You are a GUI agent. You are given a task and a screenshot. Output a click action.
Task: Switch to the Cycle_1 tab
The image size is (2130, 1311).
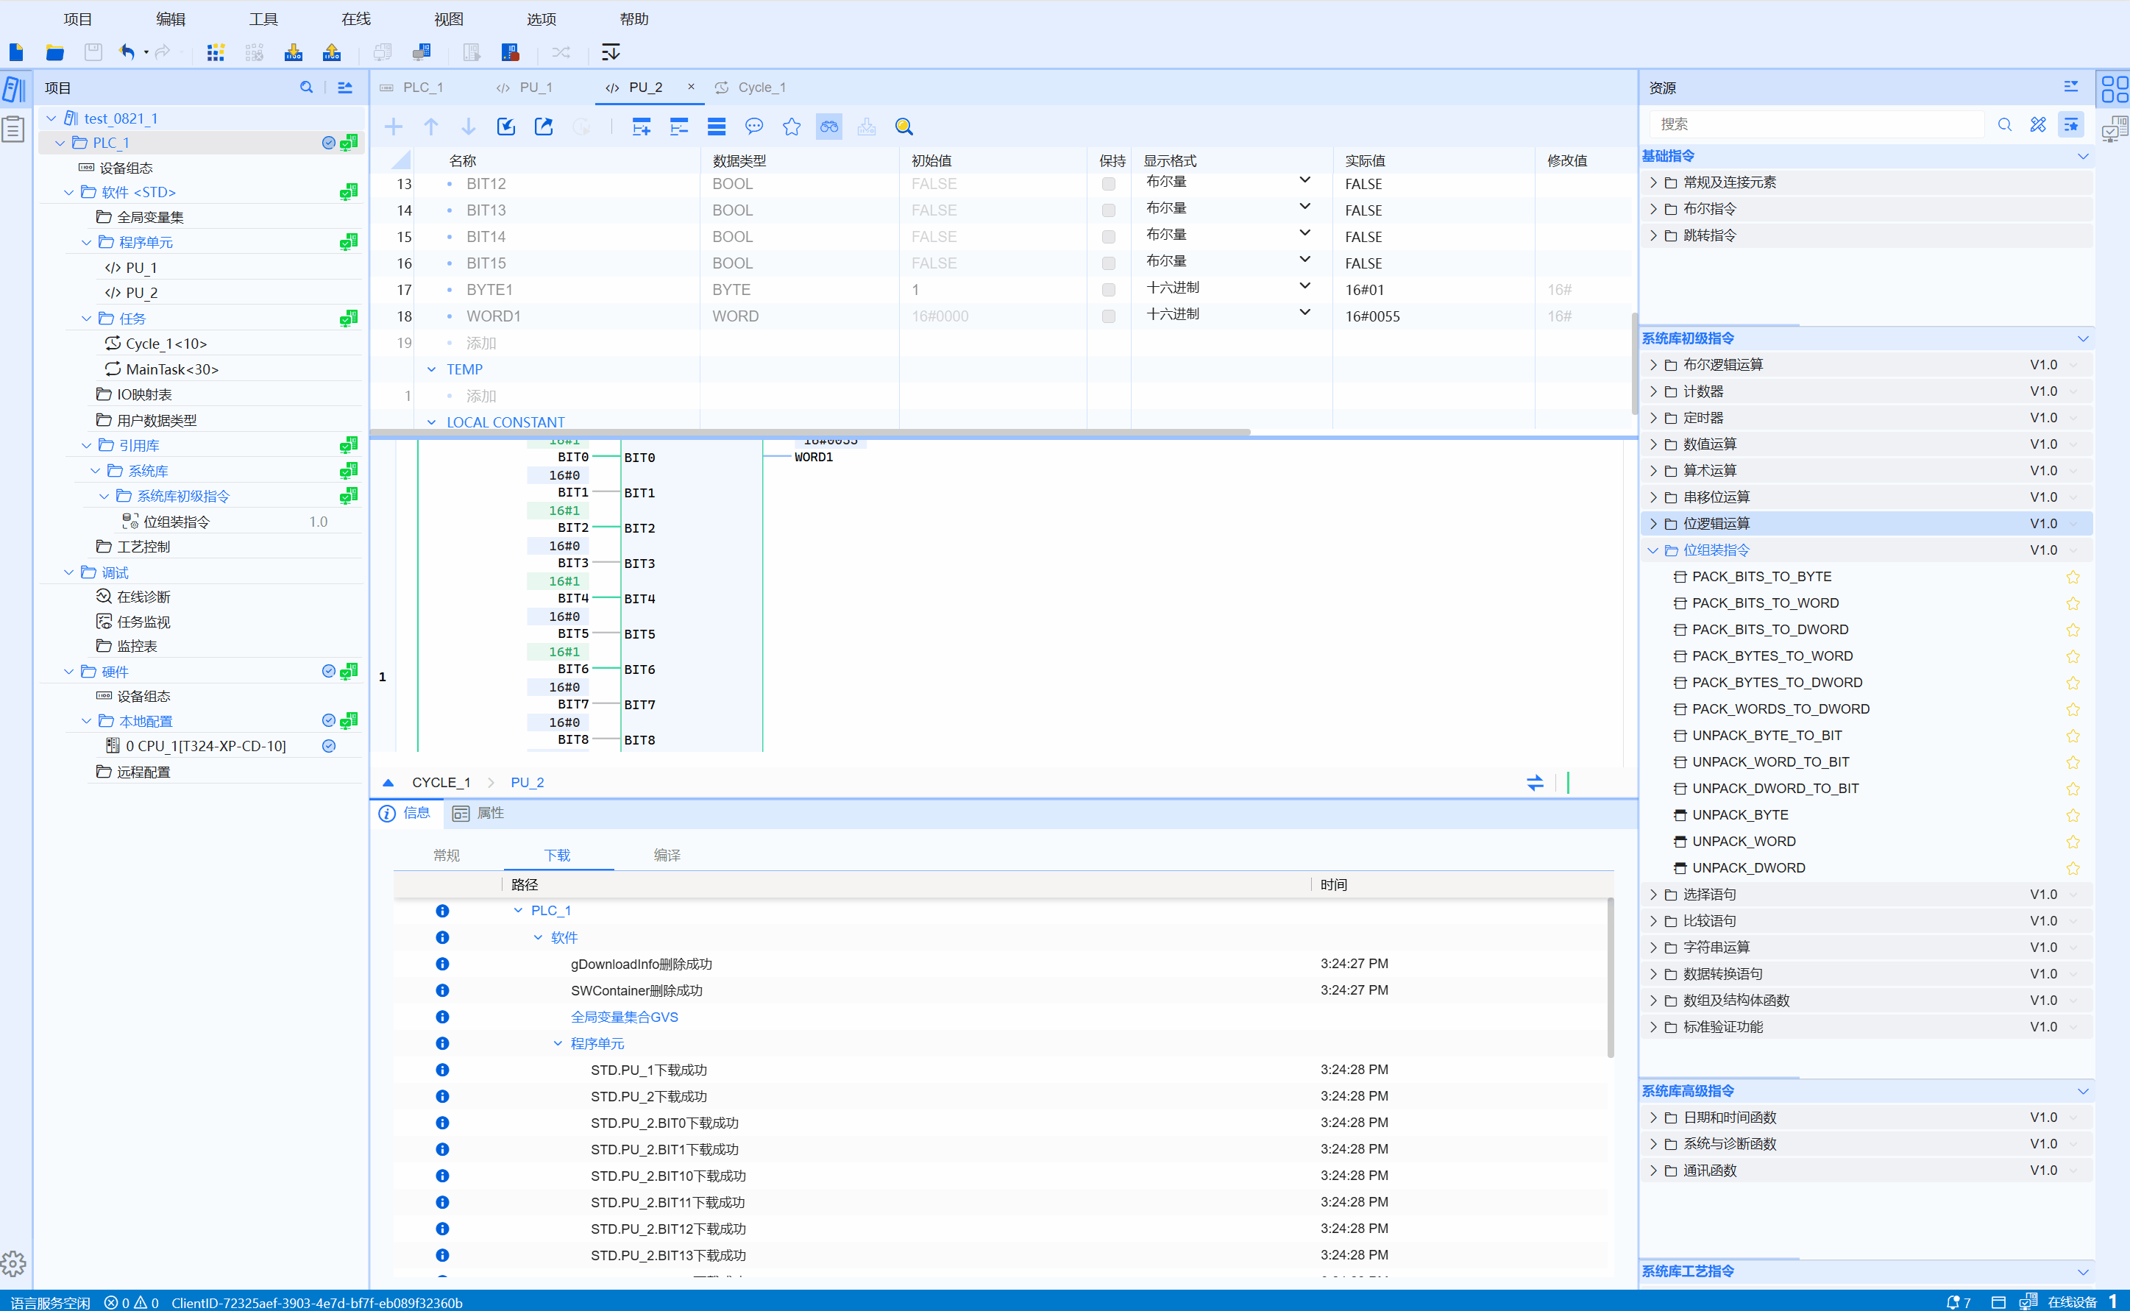pyautogui.click(x=760, y=88)
